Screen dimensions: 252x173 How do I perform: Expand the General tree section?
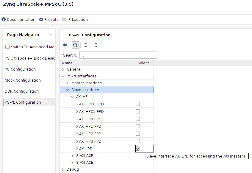tap(63, 69)
